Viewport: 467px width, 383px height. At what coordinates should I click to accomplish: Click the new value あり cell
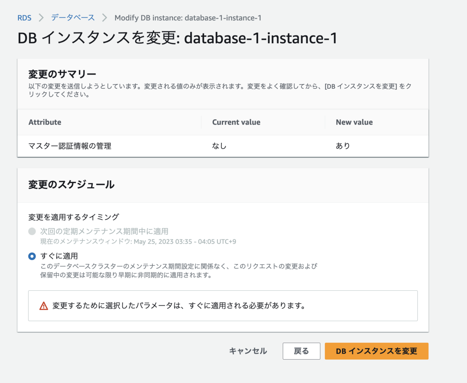tap(343, 146)
